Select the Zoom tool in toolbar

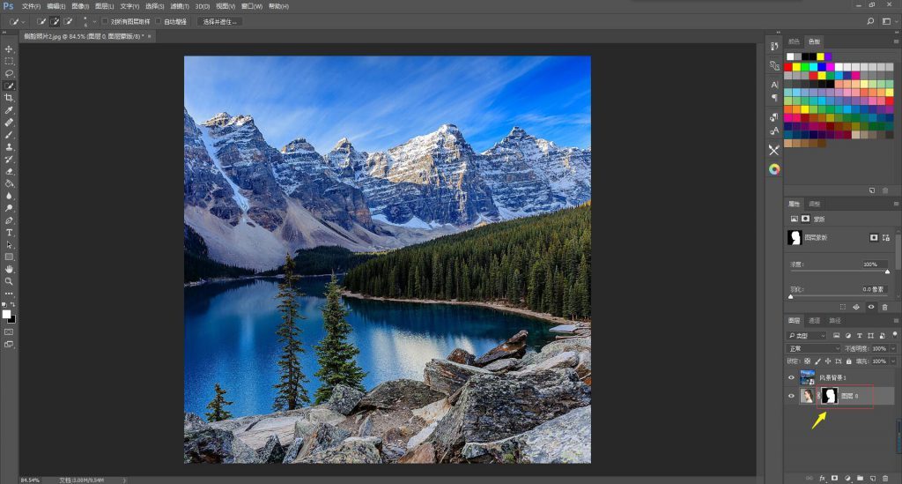(x=9, y=281)
